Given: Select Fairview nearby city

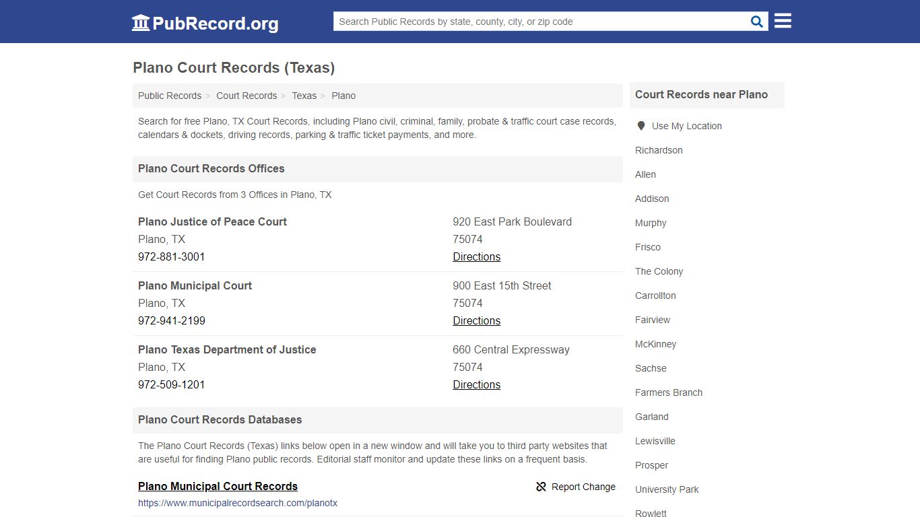Looking at the screenshot, I should (x=653, y=320).
